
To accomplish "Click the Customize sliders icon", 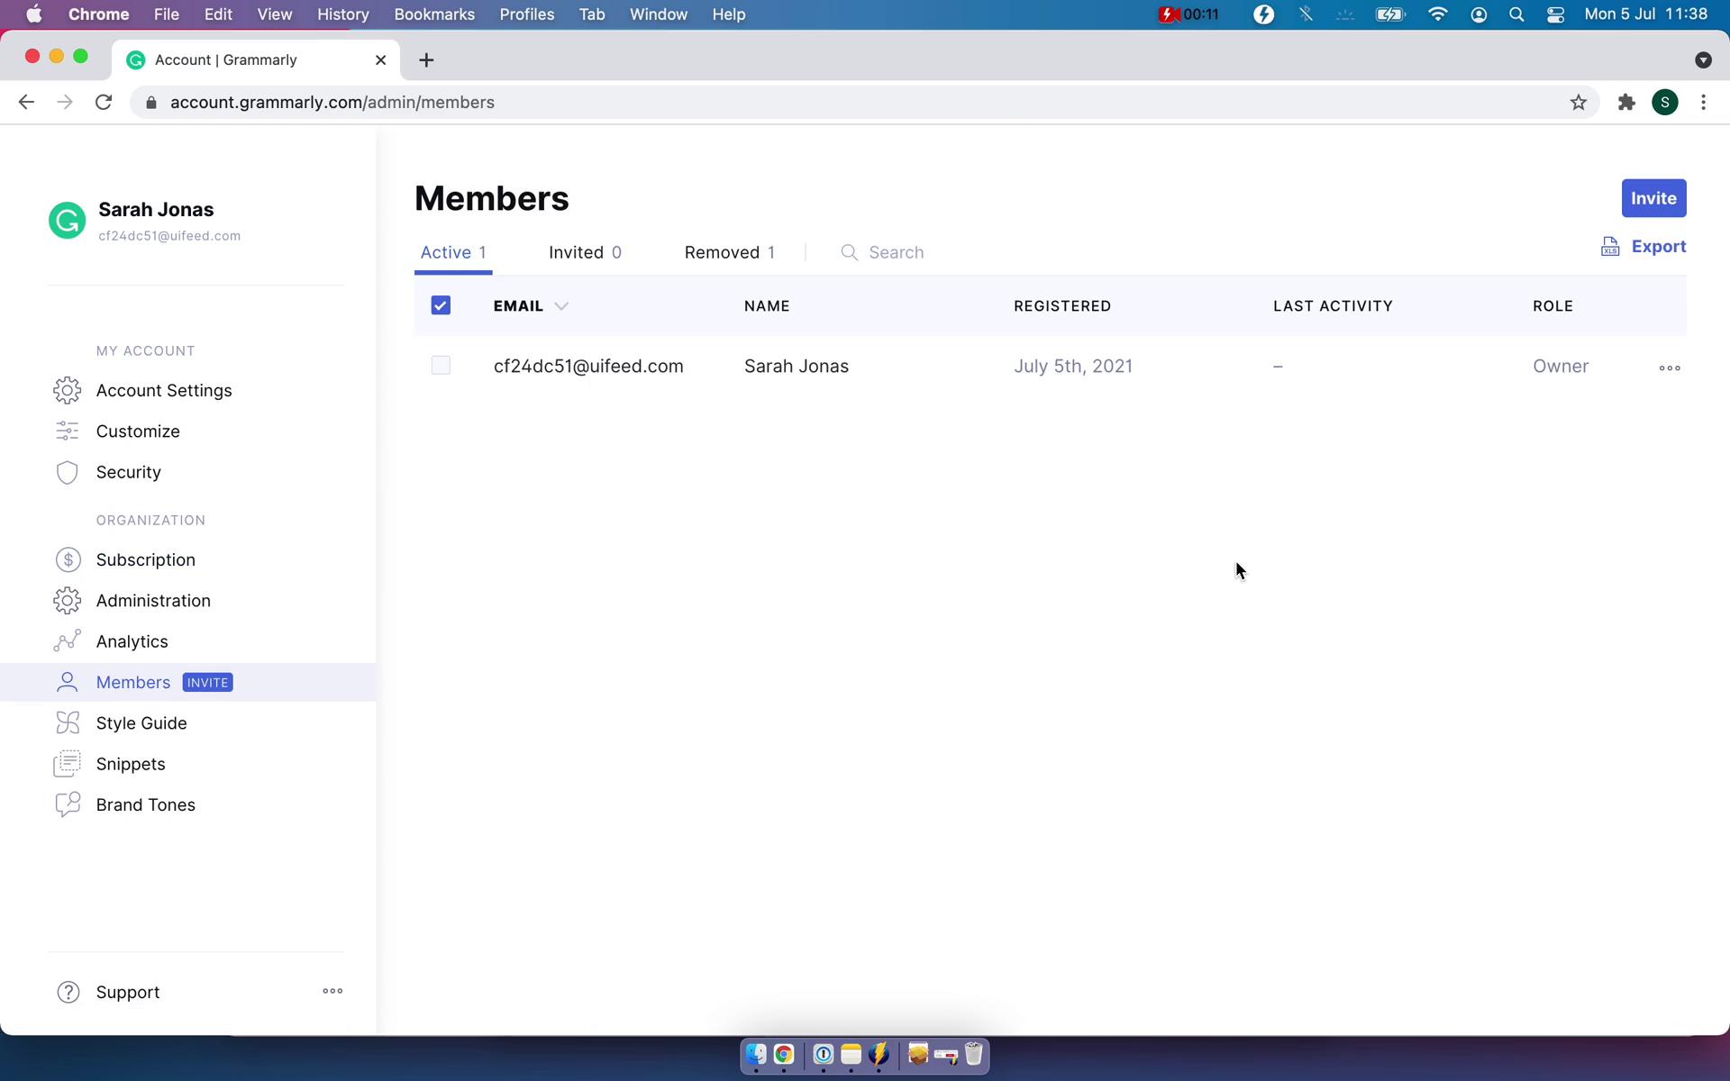I will 68,431.
